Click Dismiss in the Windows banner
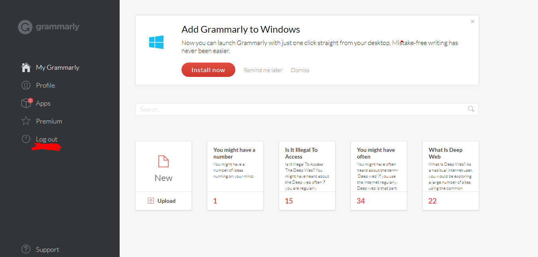Viewport: 538px width, 257px height. pos(300,70)
